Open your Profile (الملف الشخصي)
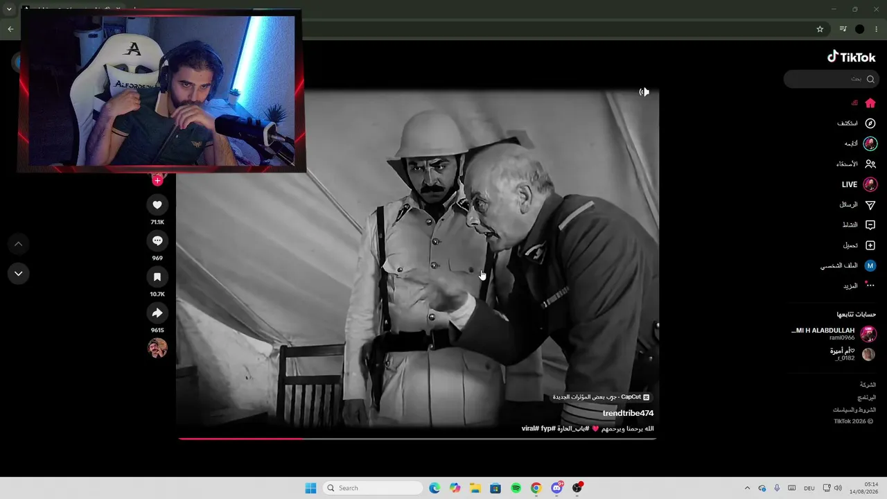The height and width of the screenshot is (499, 887). pyautogui.click(x=848, y=265)
